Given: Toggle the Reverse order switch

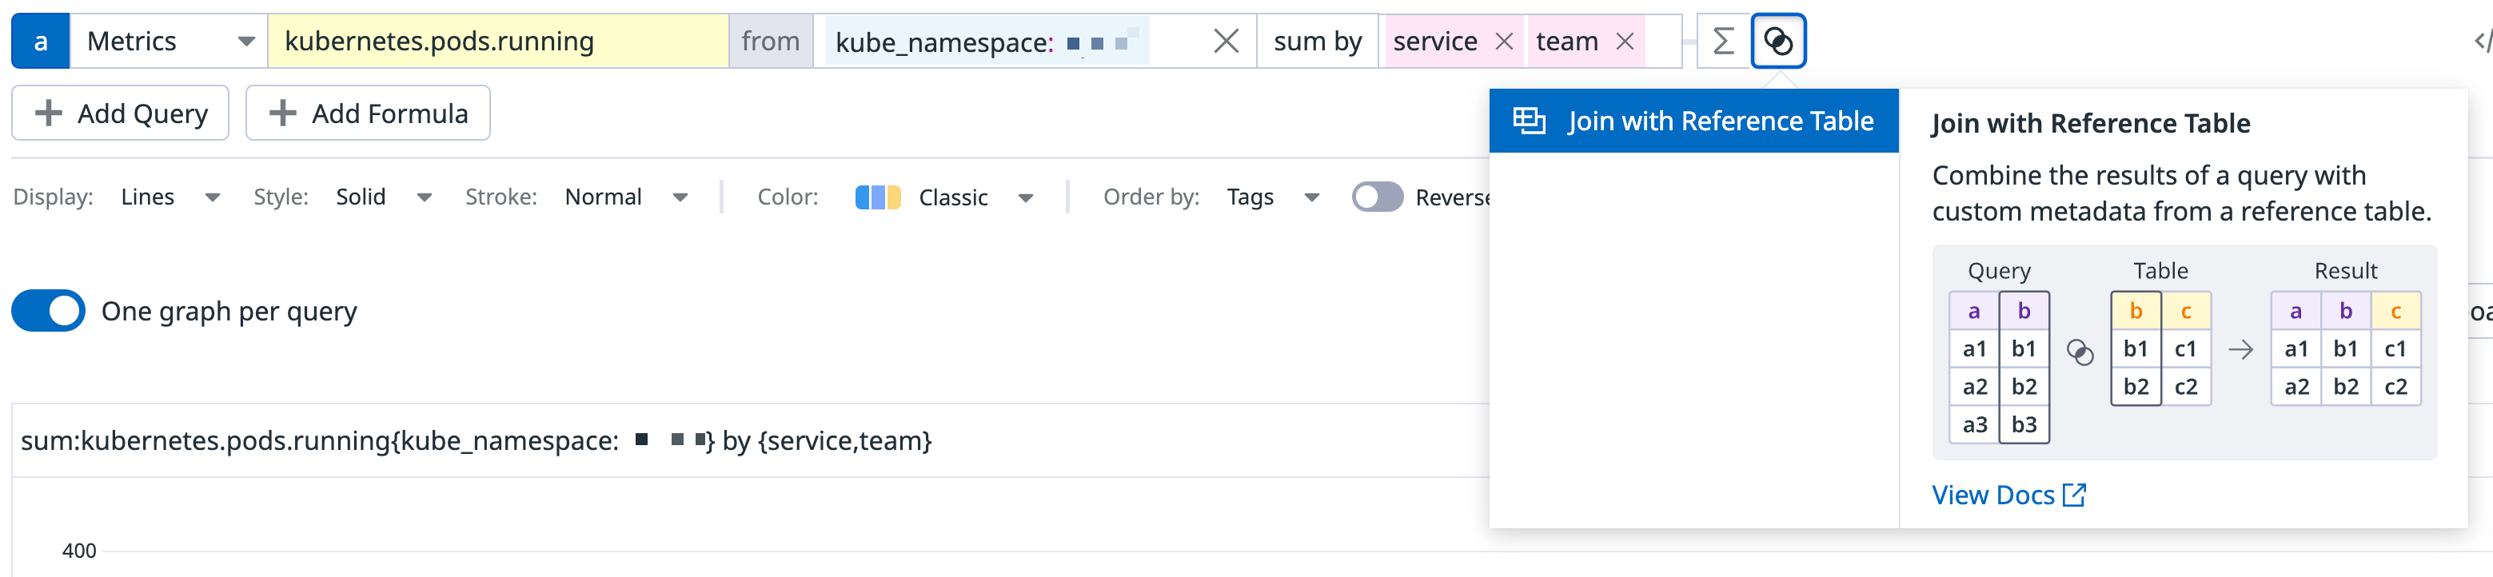Looking at the screenshot, I should pyautogui.click(x=1377, y=197).
